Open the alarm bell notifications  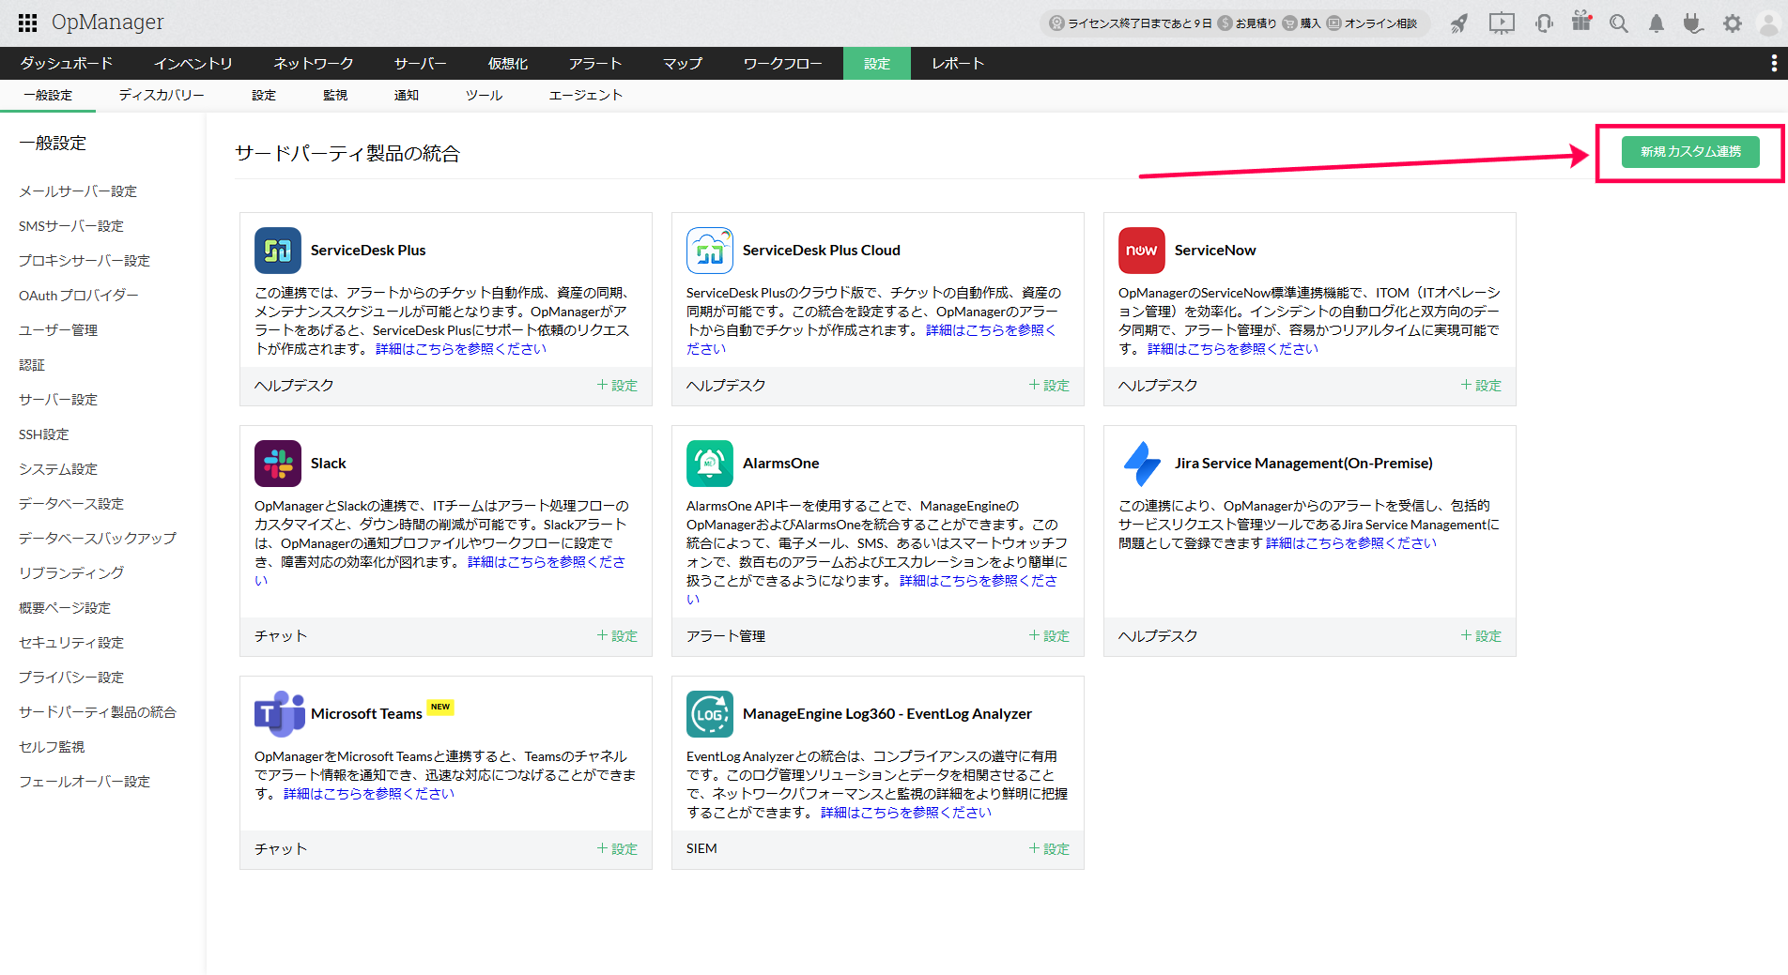pyautogui.click(x=1657, y=23)
